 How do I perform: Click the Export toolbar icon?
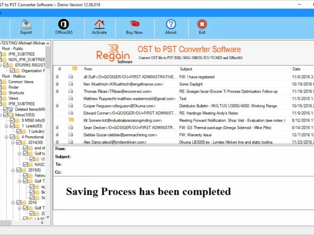click(x=26, y=24)
